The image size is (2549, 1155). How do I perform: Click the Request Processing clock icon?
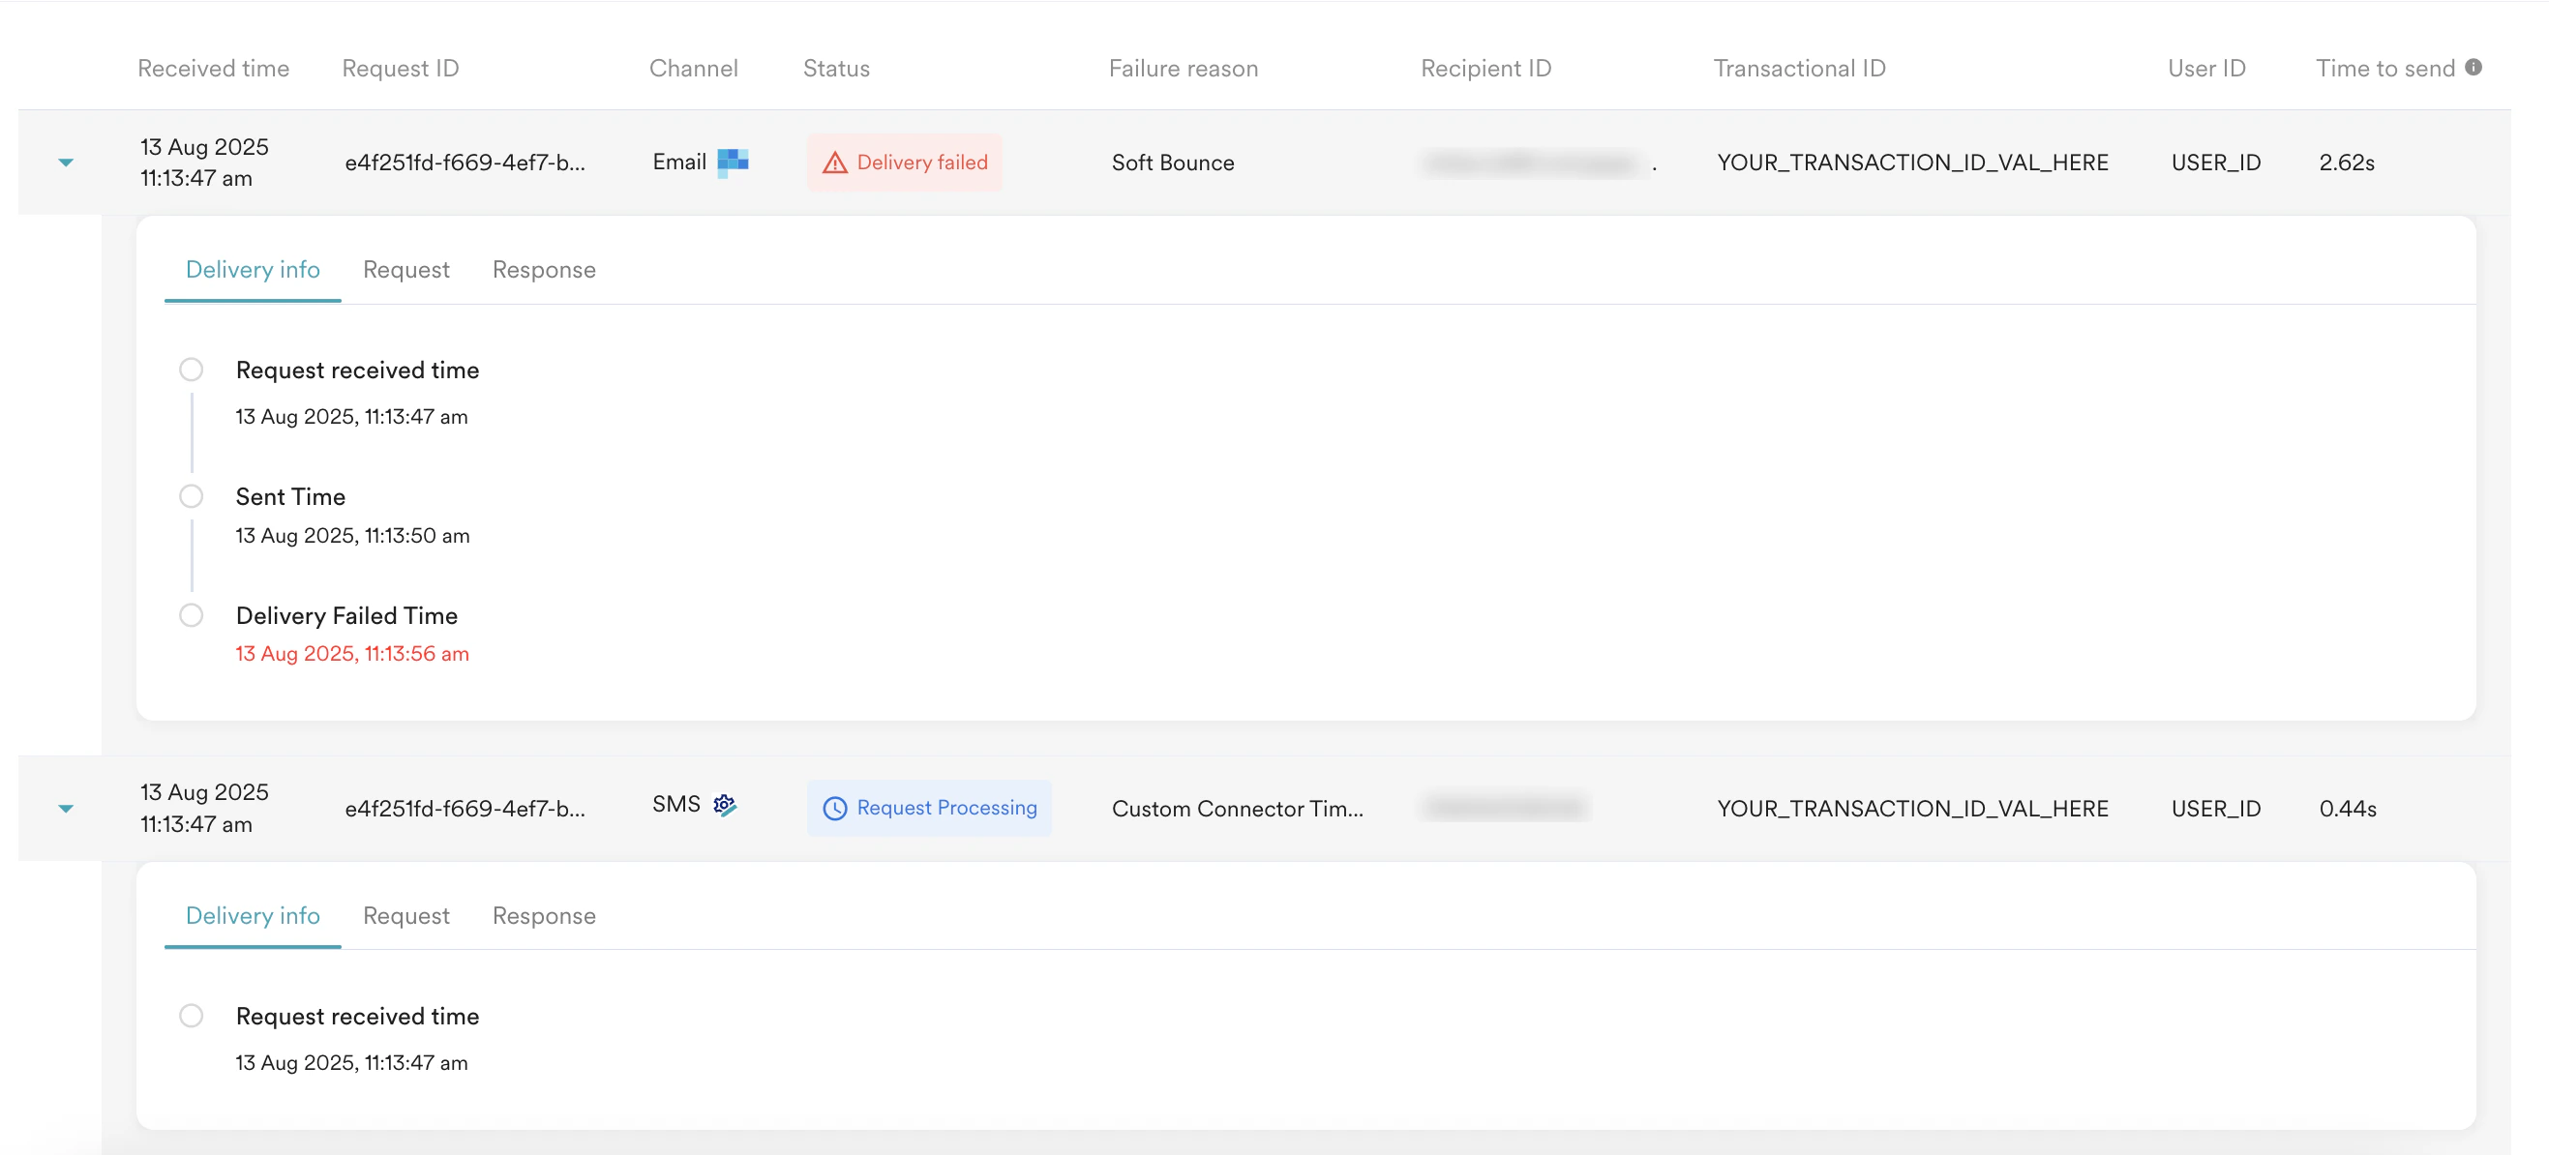pyautogui.click(x=834, y=808)
